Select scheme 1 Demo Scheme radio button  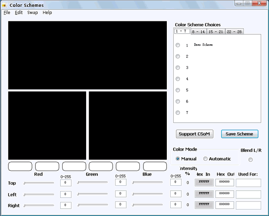click(x=178, y=45)
